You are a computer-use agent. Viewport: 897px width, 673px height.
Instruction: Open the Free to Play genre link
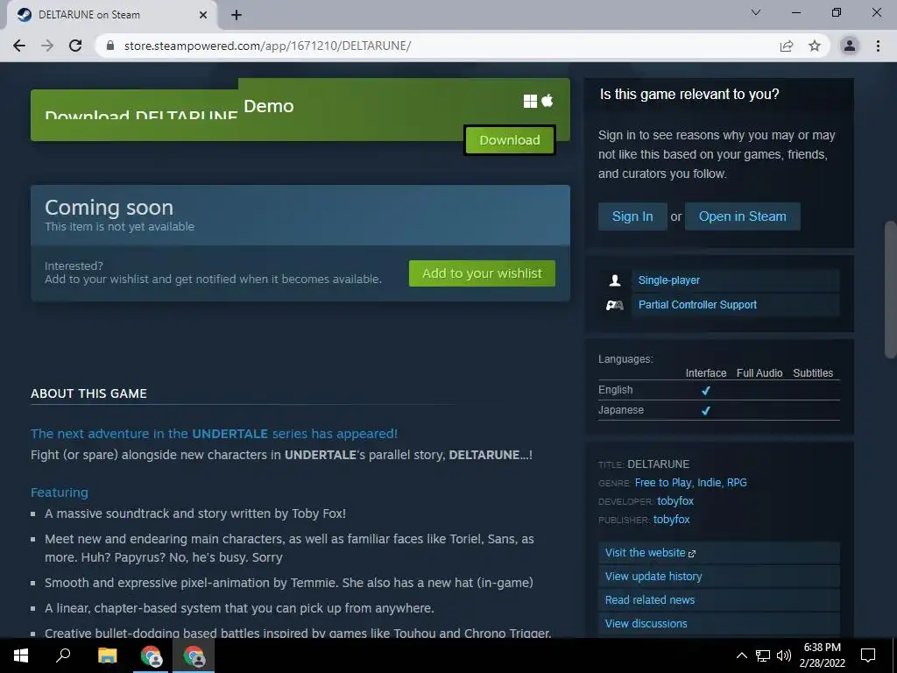coord(663,483)
